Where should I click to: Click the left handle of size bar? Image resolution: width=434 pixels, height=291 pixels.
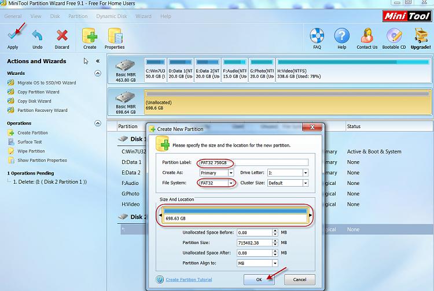[x=160, y=215]
